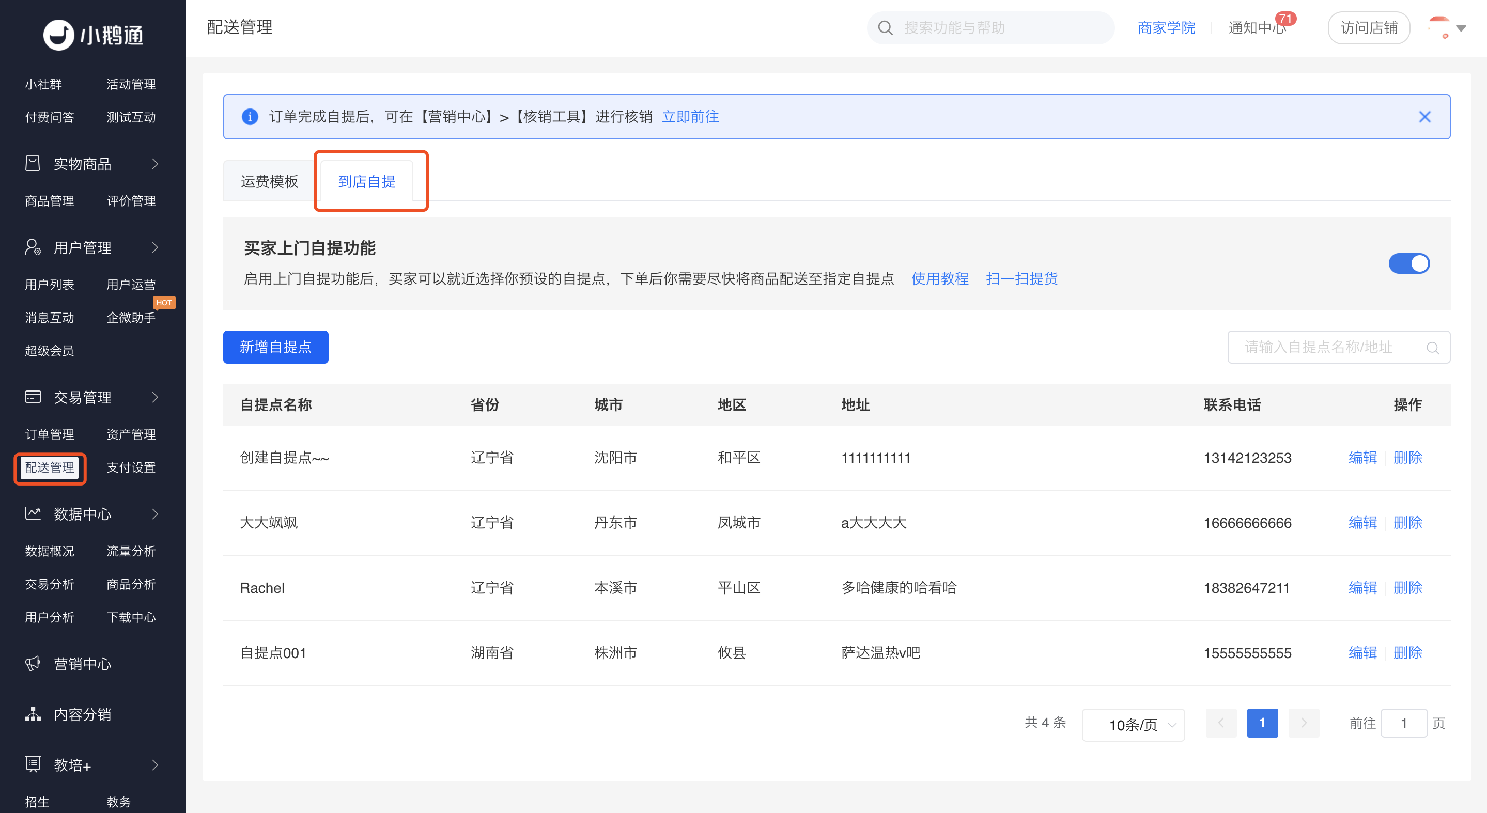Click the 内容分销 hierarchy icon

click(33, 714)
